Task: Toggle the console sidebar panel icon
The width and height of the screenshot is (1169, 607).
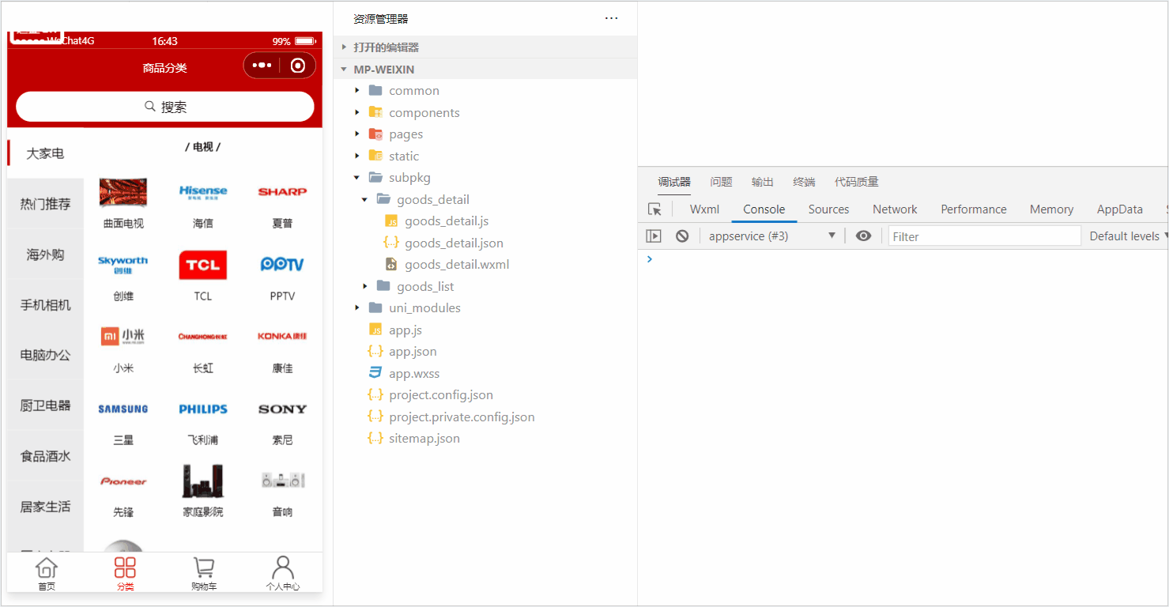Action: pyautogui.click(x=654, y=236)
